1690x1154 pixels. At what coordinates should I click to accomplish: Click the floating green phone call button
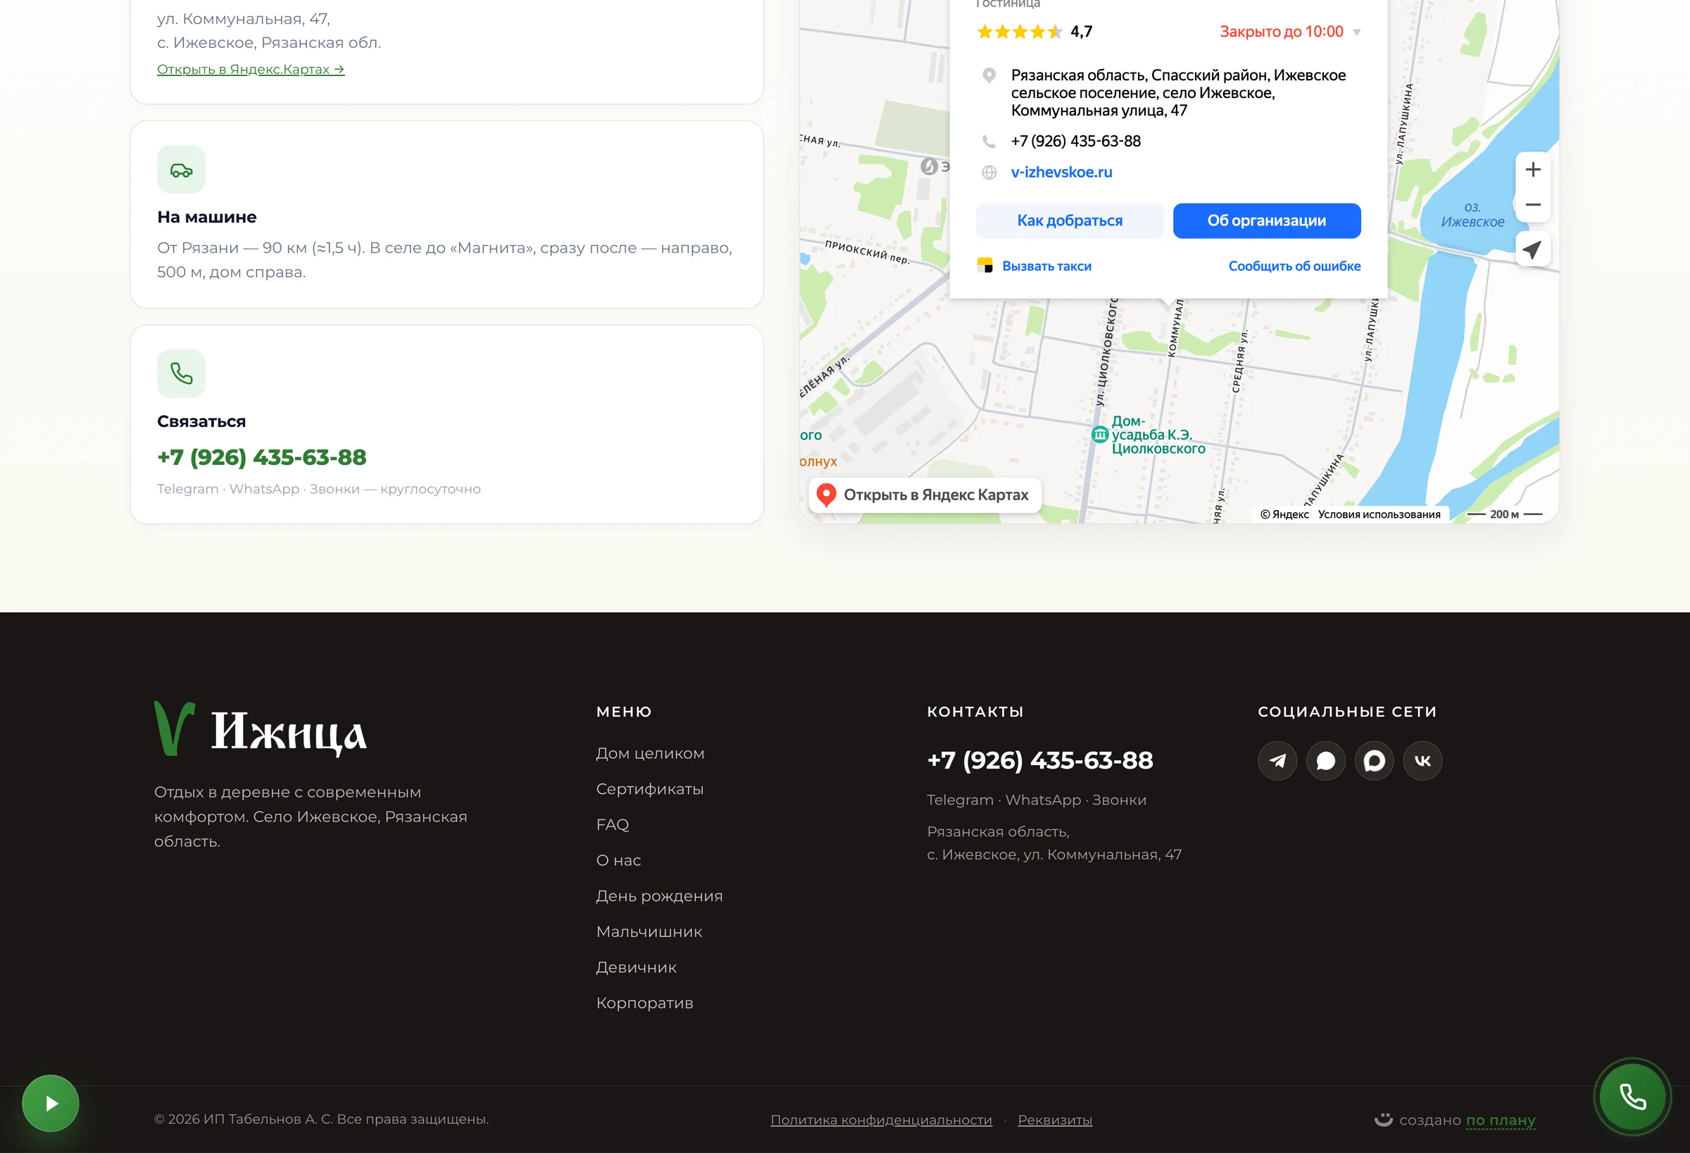1632,1096
